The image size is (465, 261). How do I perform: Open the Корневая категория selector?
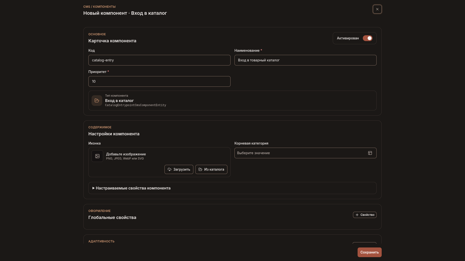pyautogui.click(x=305, y=153)
